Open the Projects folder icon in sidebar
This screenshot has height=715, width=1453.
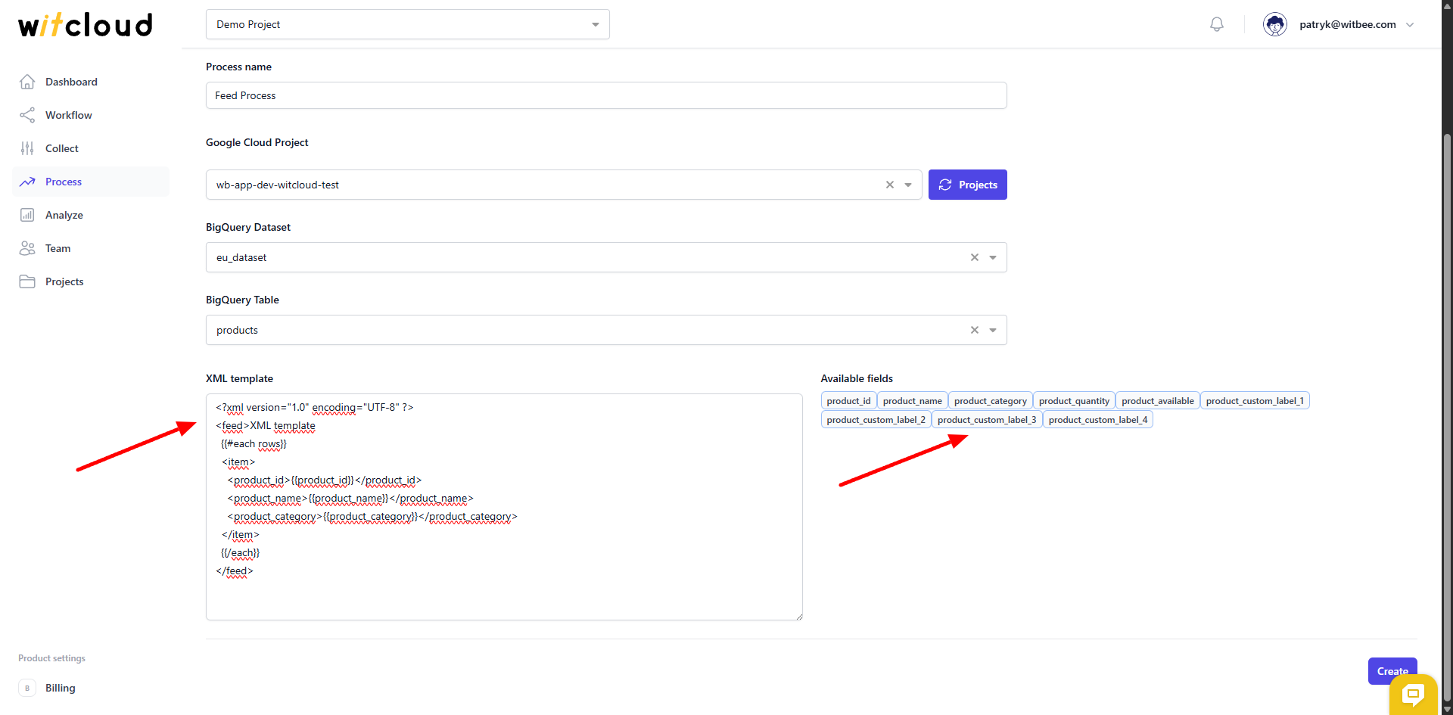coord(27,281)
